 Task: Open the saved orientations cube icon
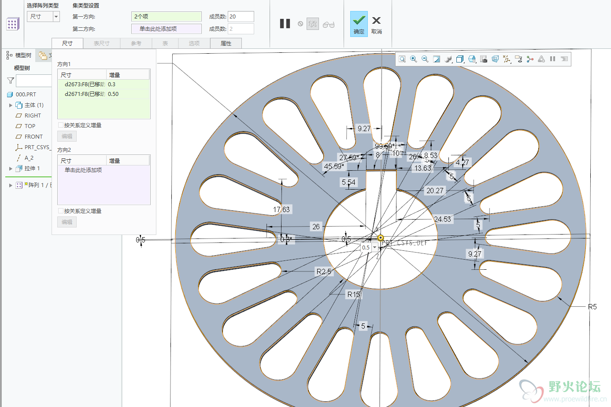pyautogui.click(x=460, y=59)
